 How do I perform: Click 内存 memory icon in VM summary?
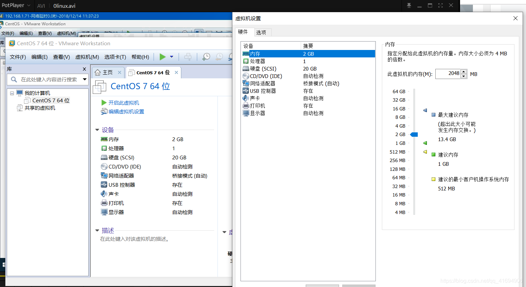[104, 139]
